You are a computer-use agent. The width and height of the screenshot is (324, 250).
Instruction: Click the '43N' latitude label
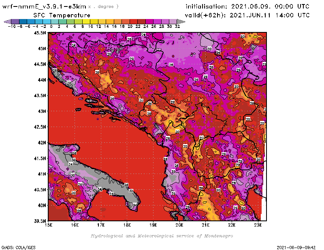[42, 111]
